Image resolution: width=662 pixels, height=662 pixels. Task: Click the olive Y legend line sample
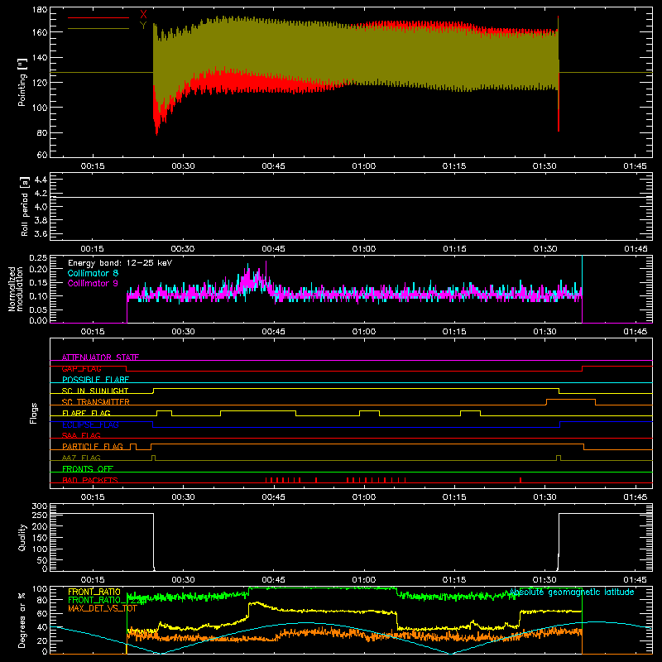click(98, 28)
